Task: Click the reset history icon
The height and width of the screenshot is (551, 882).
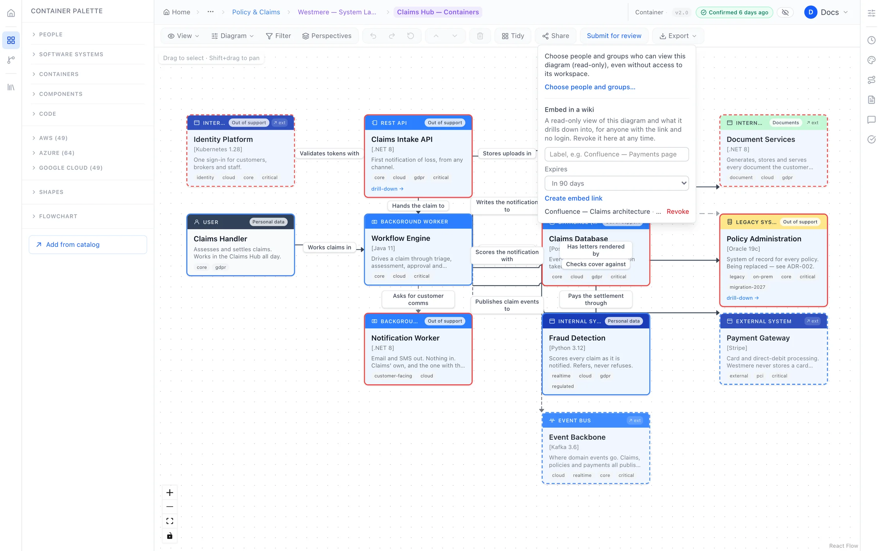Action: pos(410,36)
